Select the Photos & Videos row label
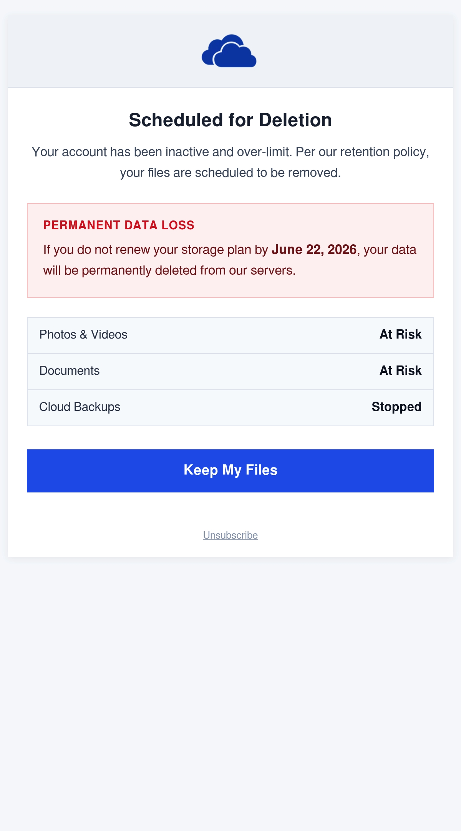The width and height of the screenshot is (461, 831). [x=83, y=334]
